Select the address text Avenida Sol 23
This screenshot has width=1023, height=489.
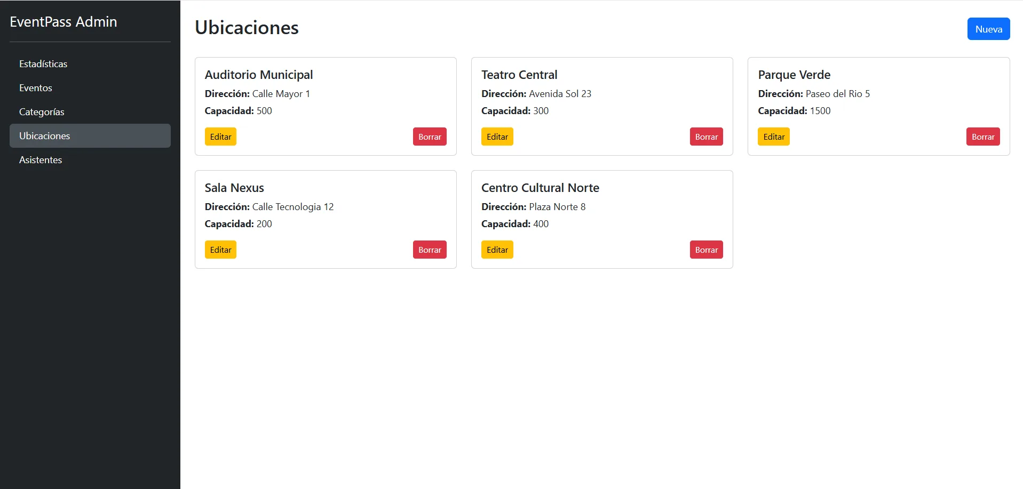[560, 94]
